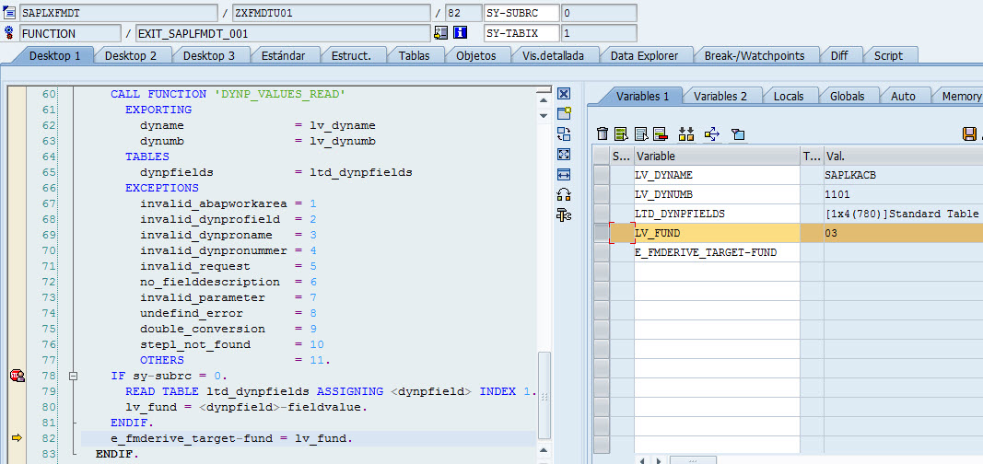Screen dimensions: 983x464
Task: Click the FUNCTION event field
Action: [70, 33]
